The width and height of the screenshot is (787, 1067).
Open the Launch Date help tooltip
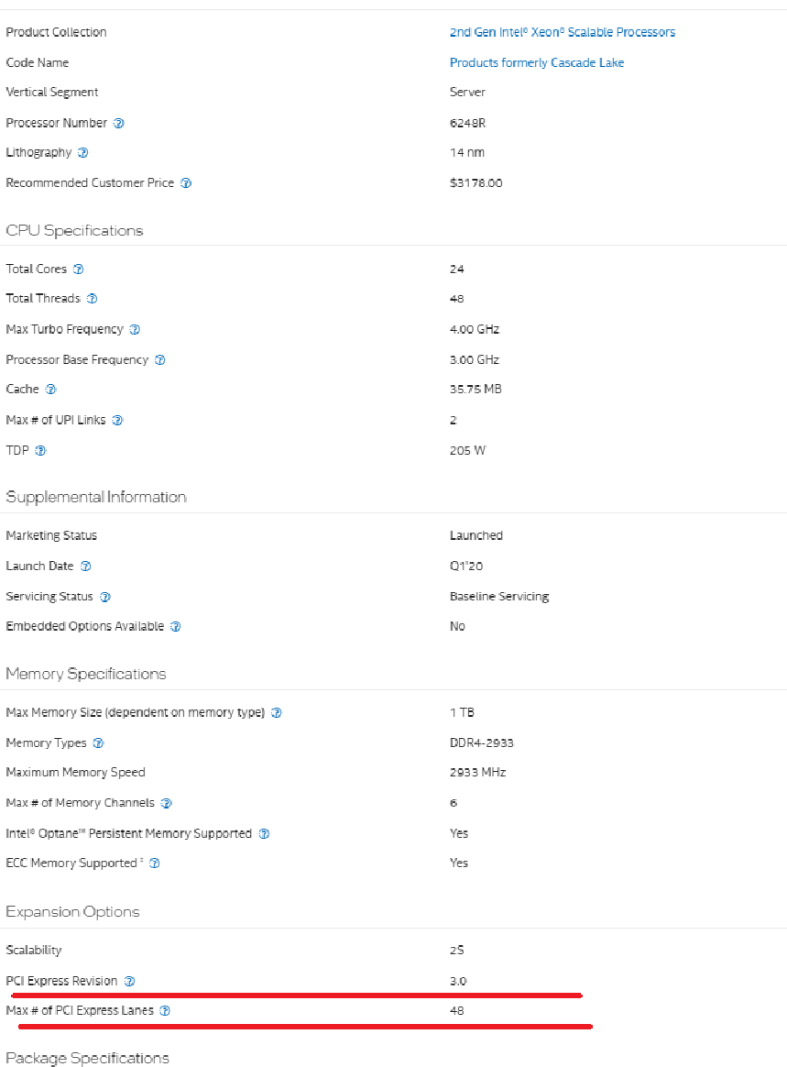tap(85, 566)
